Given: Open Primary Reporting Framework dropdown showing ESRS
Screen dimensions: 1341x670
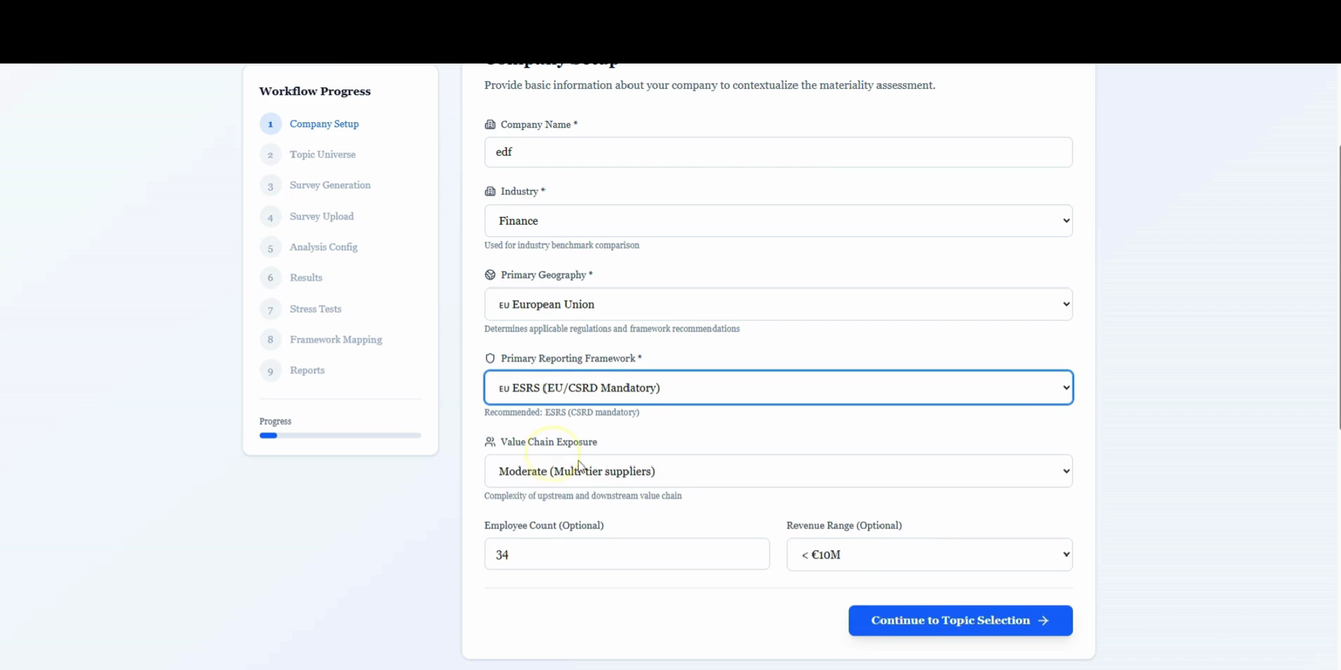Looking at the screenshot, I should pos(778,387).
